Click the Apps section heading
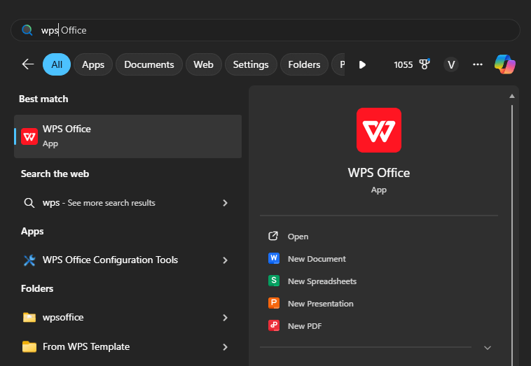The height and width of the screenshot is (366, 531). (32, 232)
